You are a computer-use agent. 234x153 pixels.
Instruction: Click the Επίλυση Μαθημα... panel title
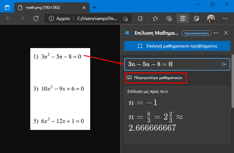(x=157, y=33)
